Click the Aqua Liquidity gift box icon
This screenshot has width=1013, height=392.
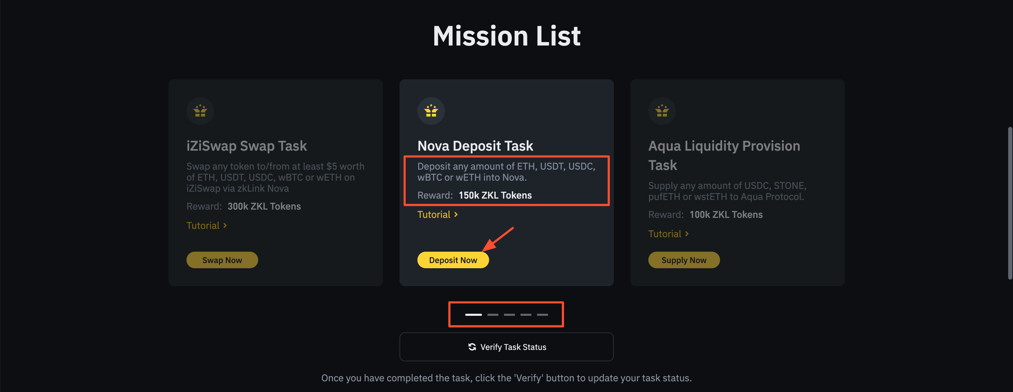click(662, 111)
